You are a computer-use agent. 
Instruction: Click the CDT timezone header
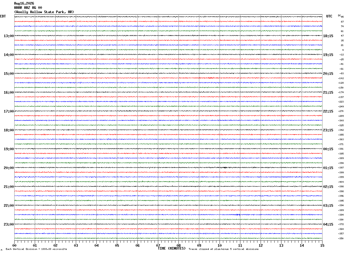(3, 16)
